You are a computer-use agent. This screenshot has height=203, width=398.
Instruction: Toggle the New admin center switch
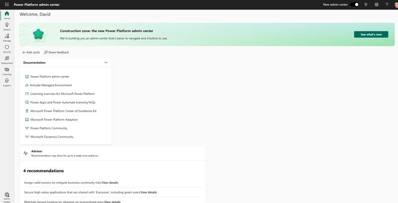(354, 4)
